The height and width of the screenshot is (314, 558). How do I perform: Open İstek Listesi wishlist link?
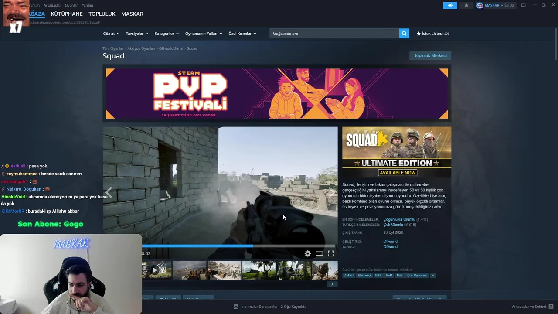pyautogui.click(x=433, y=34)
